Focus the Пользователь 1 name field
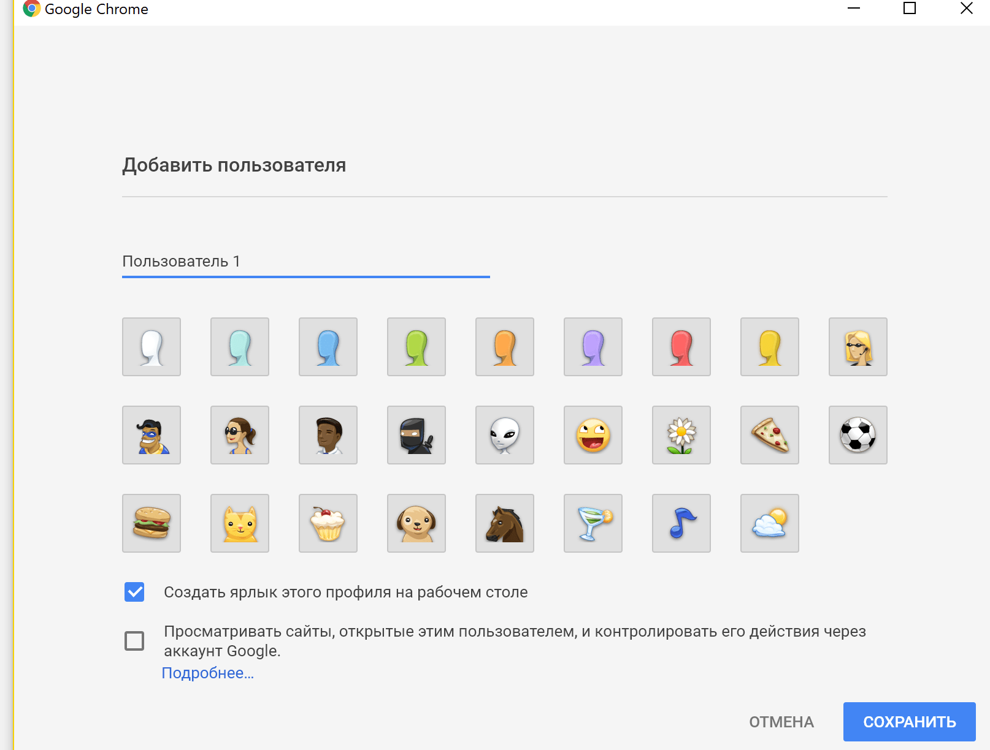990x750 pixels. (305, 262)
